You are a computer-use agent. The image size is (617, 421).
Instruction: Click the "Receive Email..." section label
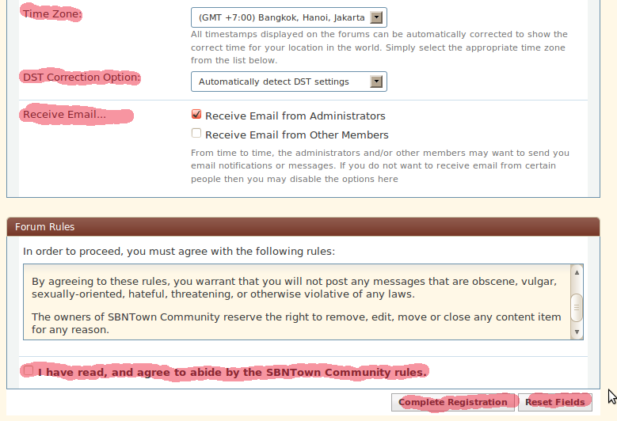click(x=65, y=115)
